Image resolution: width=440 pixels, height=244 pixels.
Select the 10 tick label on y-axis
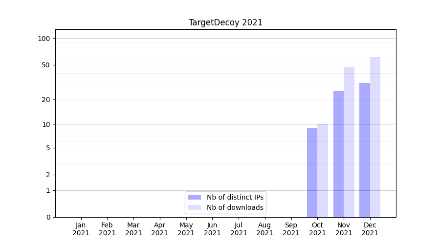pyautogui.click(x=45, y=124)
